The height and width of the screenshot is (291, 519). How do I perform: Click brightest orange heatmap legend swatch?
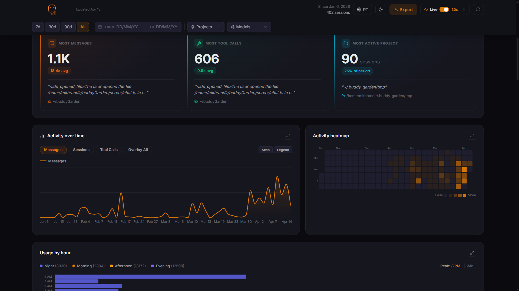464,195
